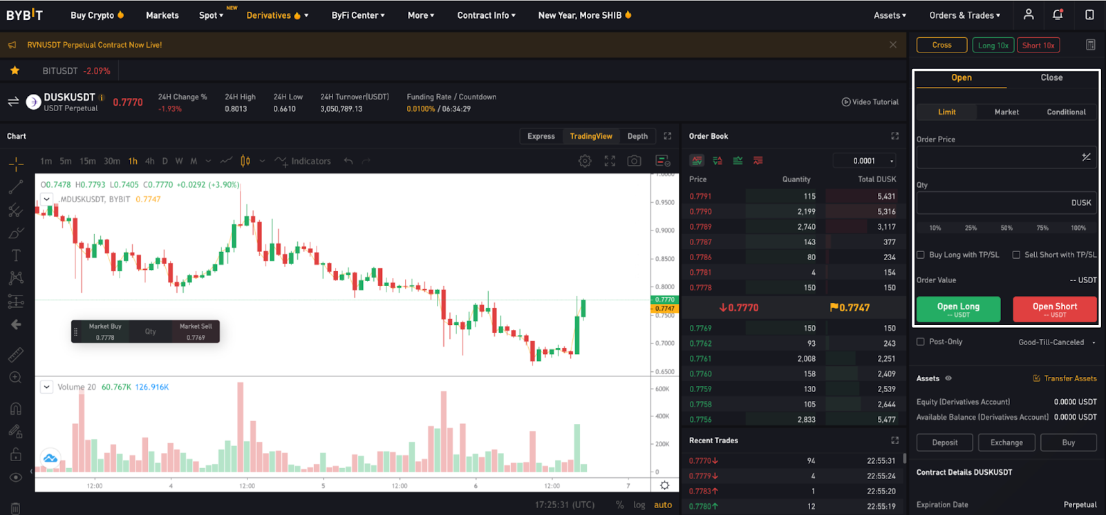Enable the Post-Only checkbox
The height and width of the screenshot is (515, 1106).
921,342
